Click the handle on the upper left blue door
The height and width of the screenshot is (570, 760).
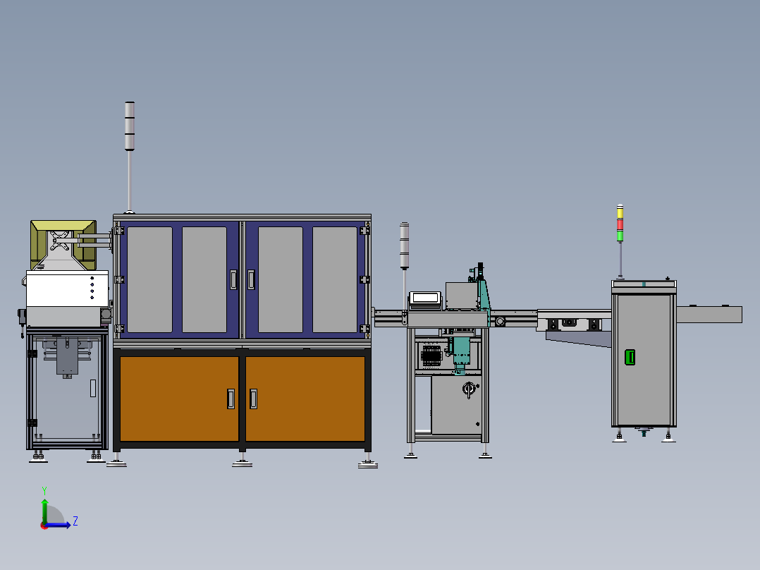[x=233, y=279]
